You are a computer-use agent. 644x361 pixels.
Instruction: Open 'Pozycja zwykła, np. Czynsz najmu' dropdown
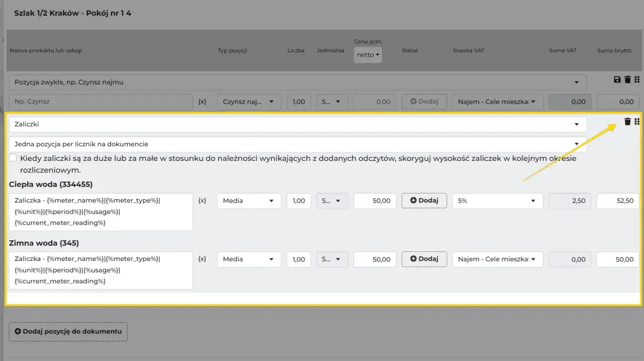click(x=298, y=82)
